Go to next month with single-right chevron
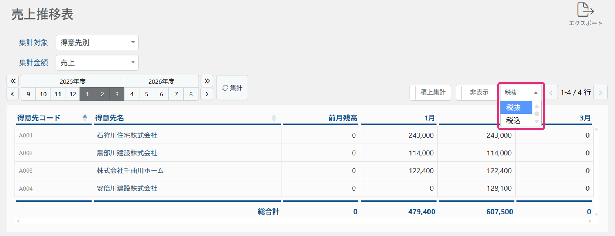 point(207,94)
